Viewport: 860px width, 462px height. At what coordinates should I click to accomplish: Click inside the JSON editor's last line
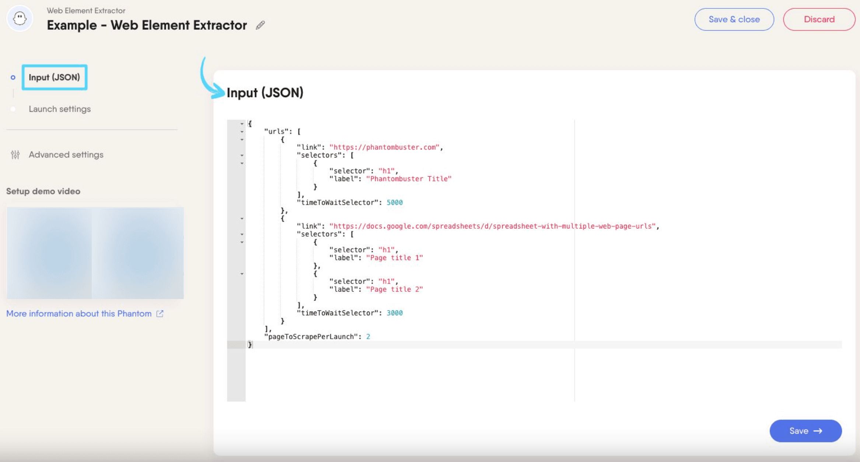(x=543, y=344)
